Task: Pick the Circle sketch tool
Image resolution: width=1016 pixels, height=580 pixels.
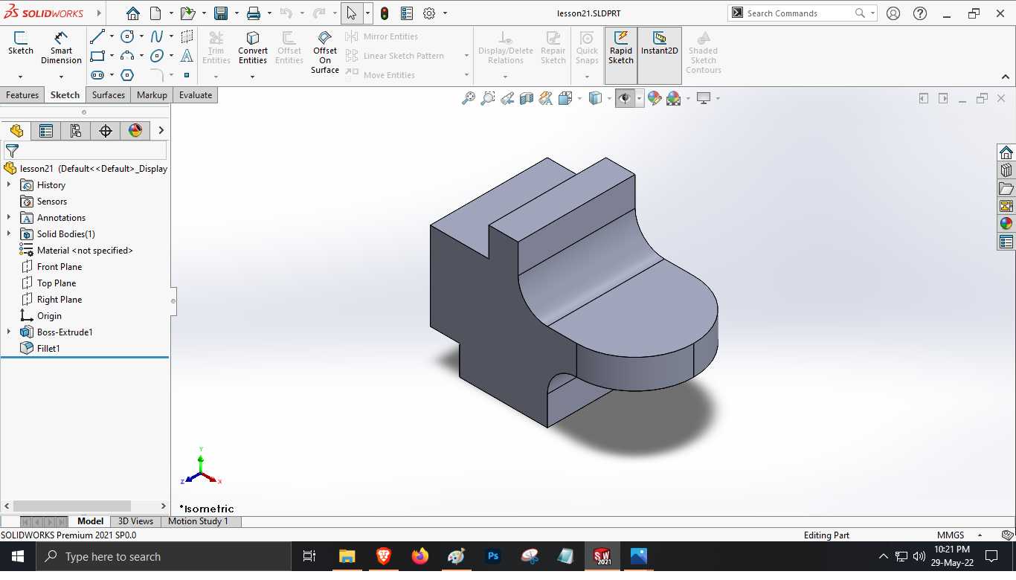Action: (x=127, y=36)
